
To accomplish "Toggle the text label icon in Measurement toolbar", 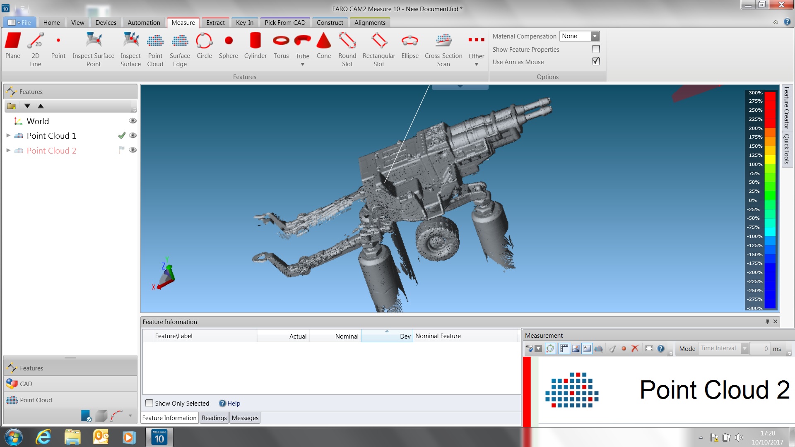I will (587, 348).
